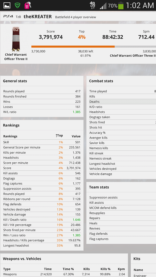Image resolution: width=156 pixels, height=277 pixels.
Task: Click the Chief Warrant Officer Three II rank label
Action: click(x=16, y=57)
